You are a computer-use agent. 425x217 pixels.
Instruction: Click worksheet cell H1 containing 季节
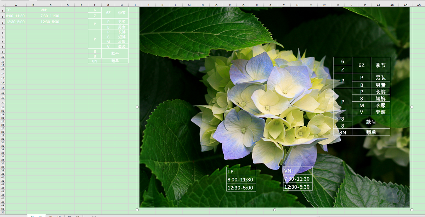click(121, 13)
